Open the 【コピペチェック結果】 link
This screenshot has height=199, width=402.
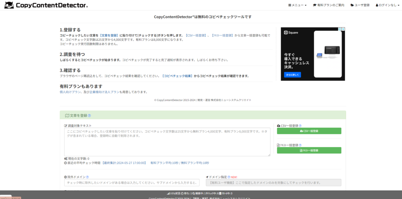(x=177, y=76)
